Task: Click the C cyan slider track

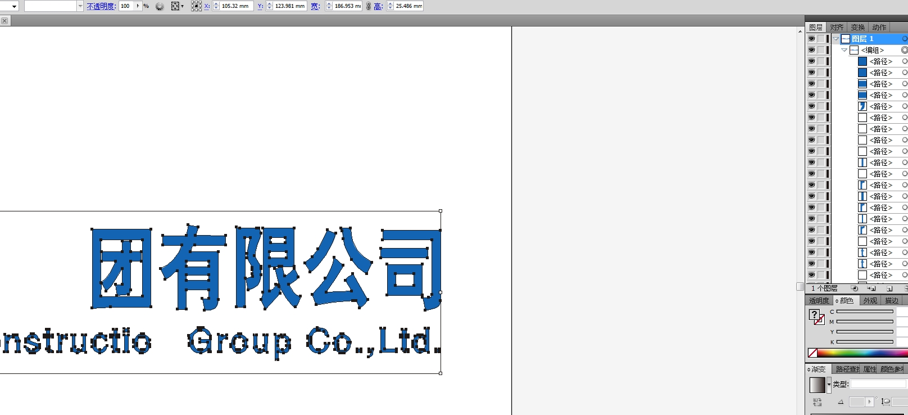Action: pyautogui.click(x=865, y=312)
